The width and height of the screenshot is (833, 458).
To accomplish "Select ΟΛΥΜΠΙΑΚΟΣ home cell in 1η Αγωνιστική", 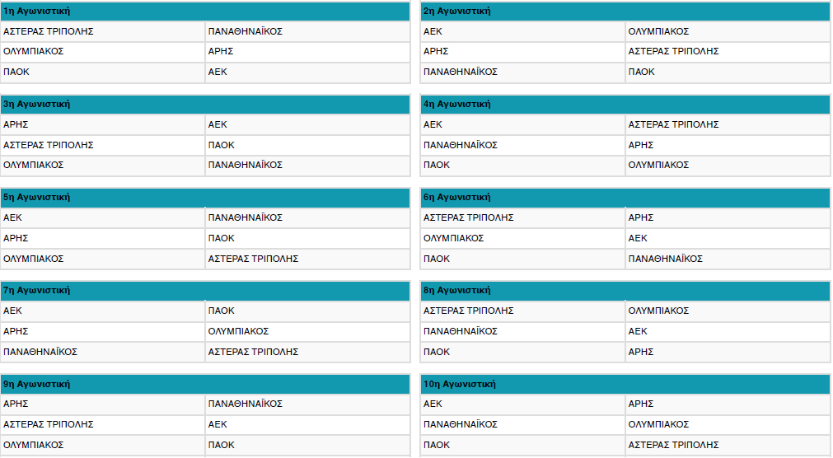I will point(34,51).
